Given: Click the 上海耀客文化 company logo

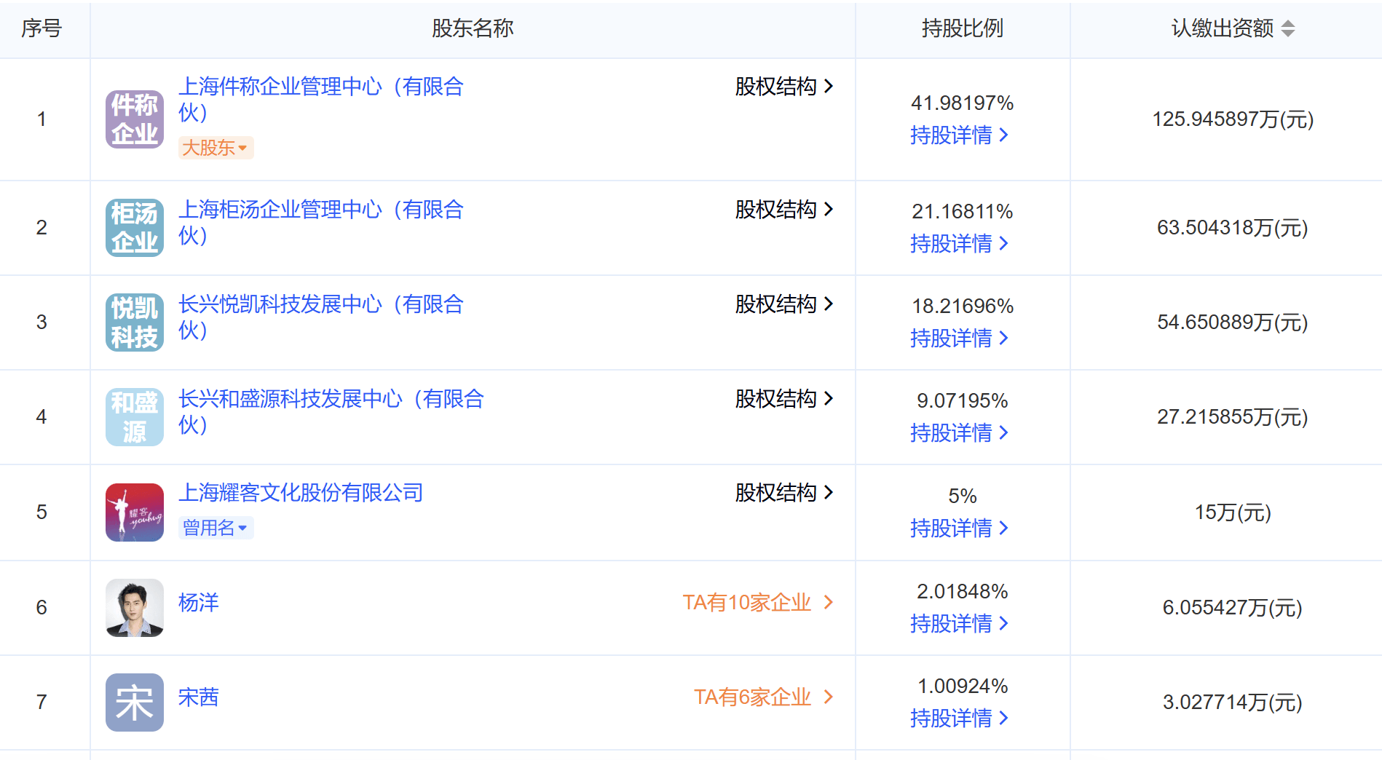Looking at the screenshot, I should coord(134,512).
